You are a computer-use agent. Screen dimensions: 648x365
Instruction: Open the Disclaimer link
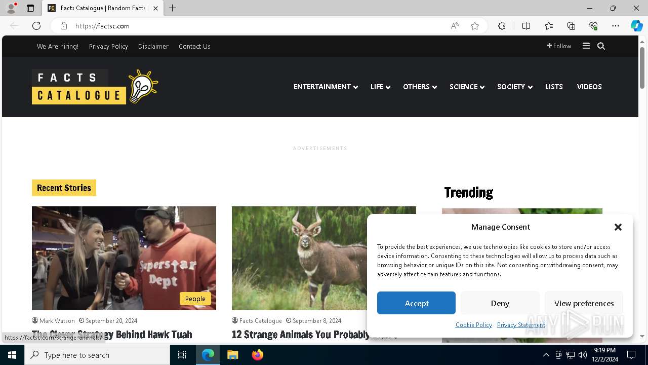tap(153, 46)
